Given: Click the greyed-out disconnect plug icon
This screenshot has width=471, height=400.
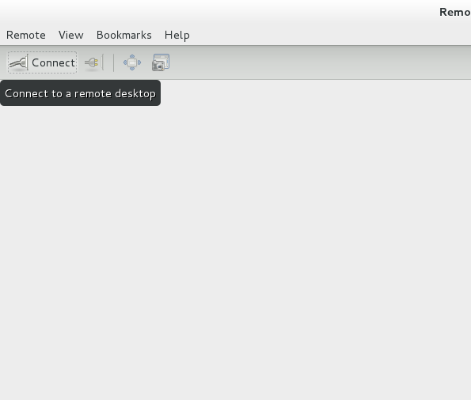Looking at the screenshot, I should 92,62.
